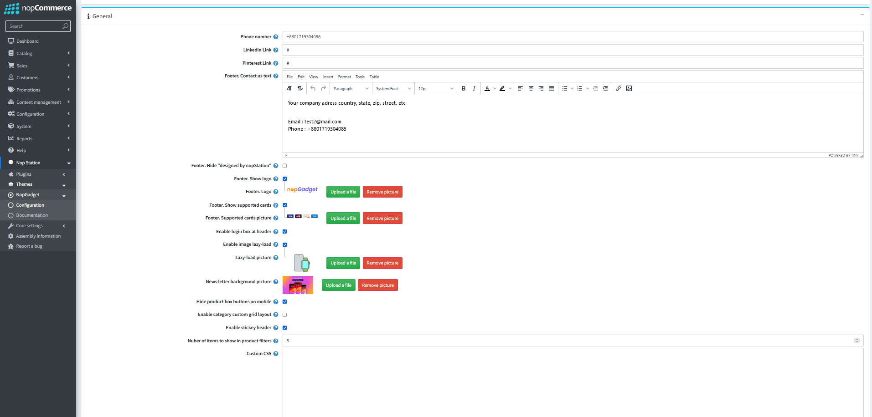The image size is (872, 417).
Task: Click the Phone number input field
Action: click(x=573, y=37)
